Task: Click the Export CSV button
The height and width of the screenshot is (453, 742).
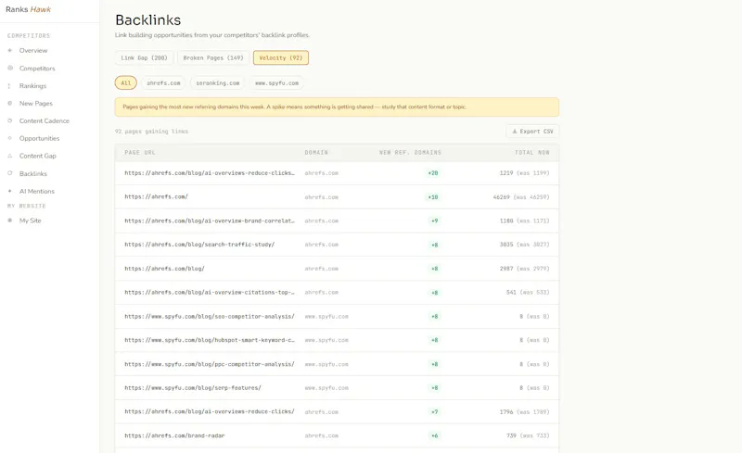Action: coord(532,132)
